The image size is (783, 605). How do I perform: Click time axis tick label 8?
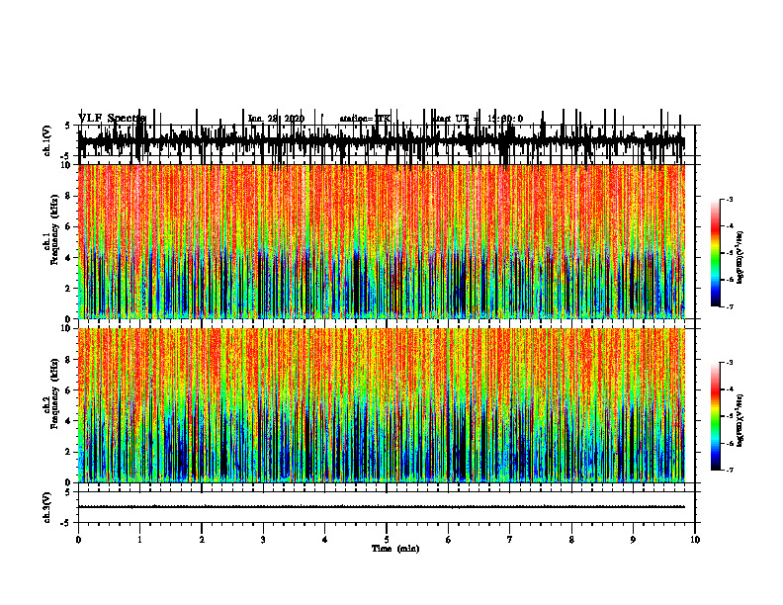pyautogui.click(x=571, y=539)
